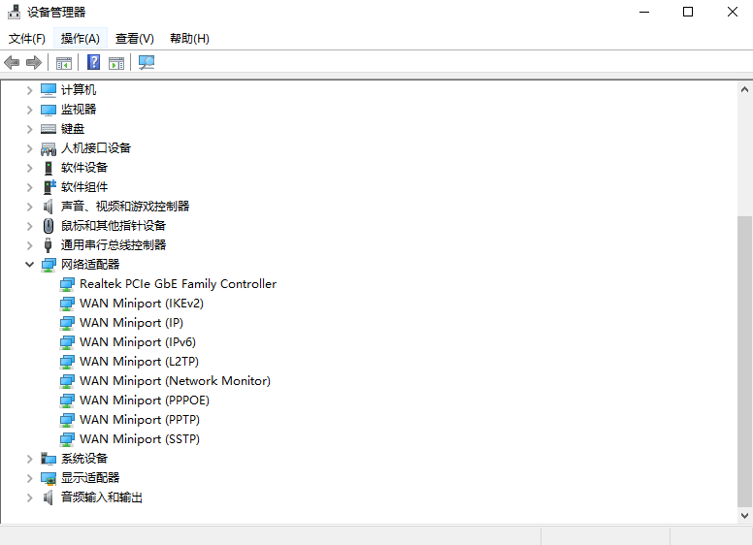Click the Back arrow toolbar icon
This screenshot has width=753, height=545.
click(12, 62)
